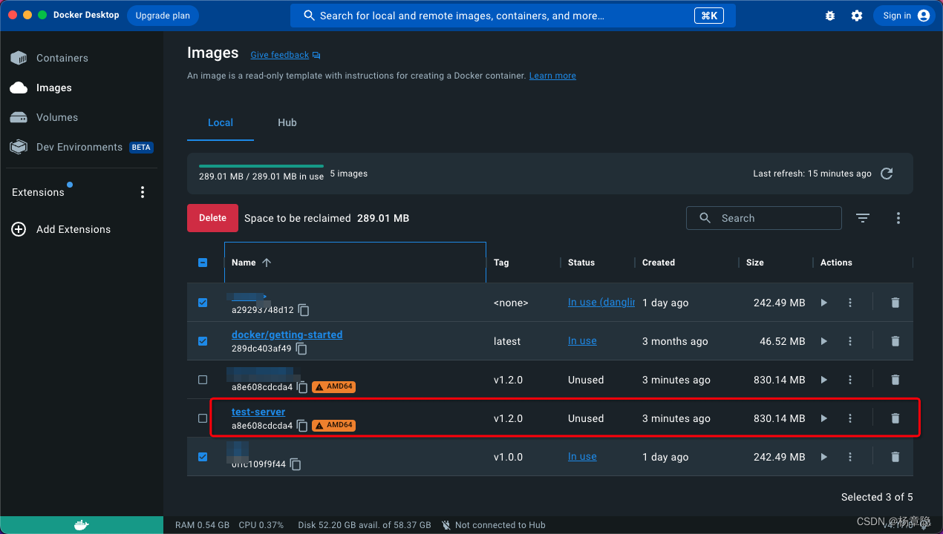Uncheck the v1.0.0 image checkbox

(x=203, y=457)
